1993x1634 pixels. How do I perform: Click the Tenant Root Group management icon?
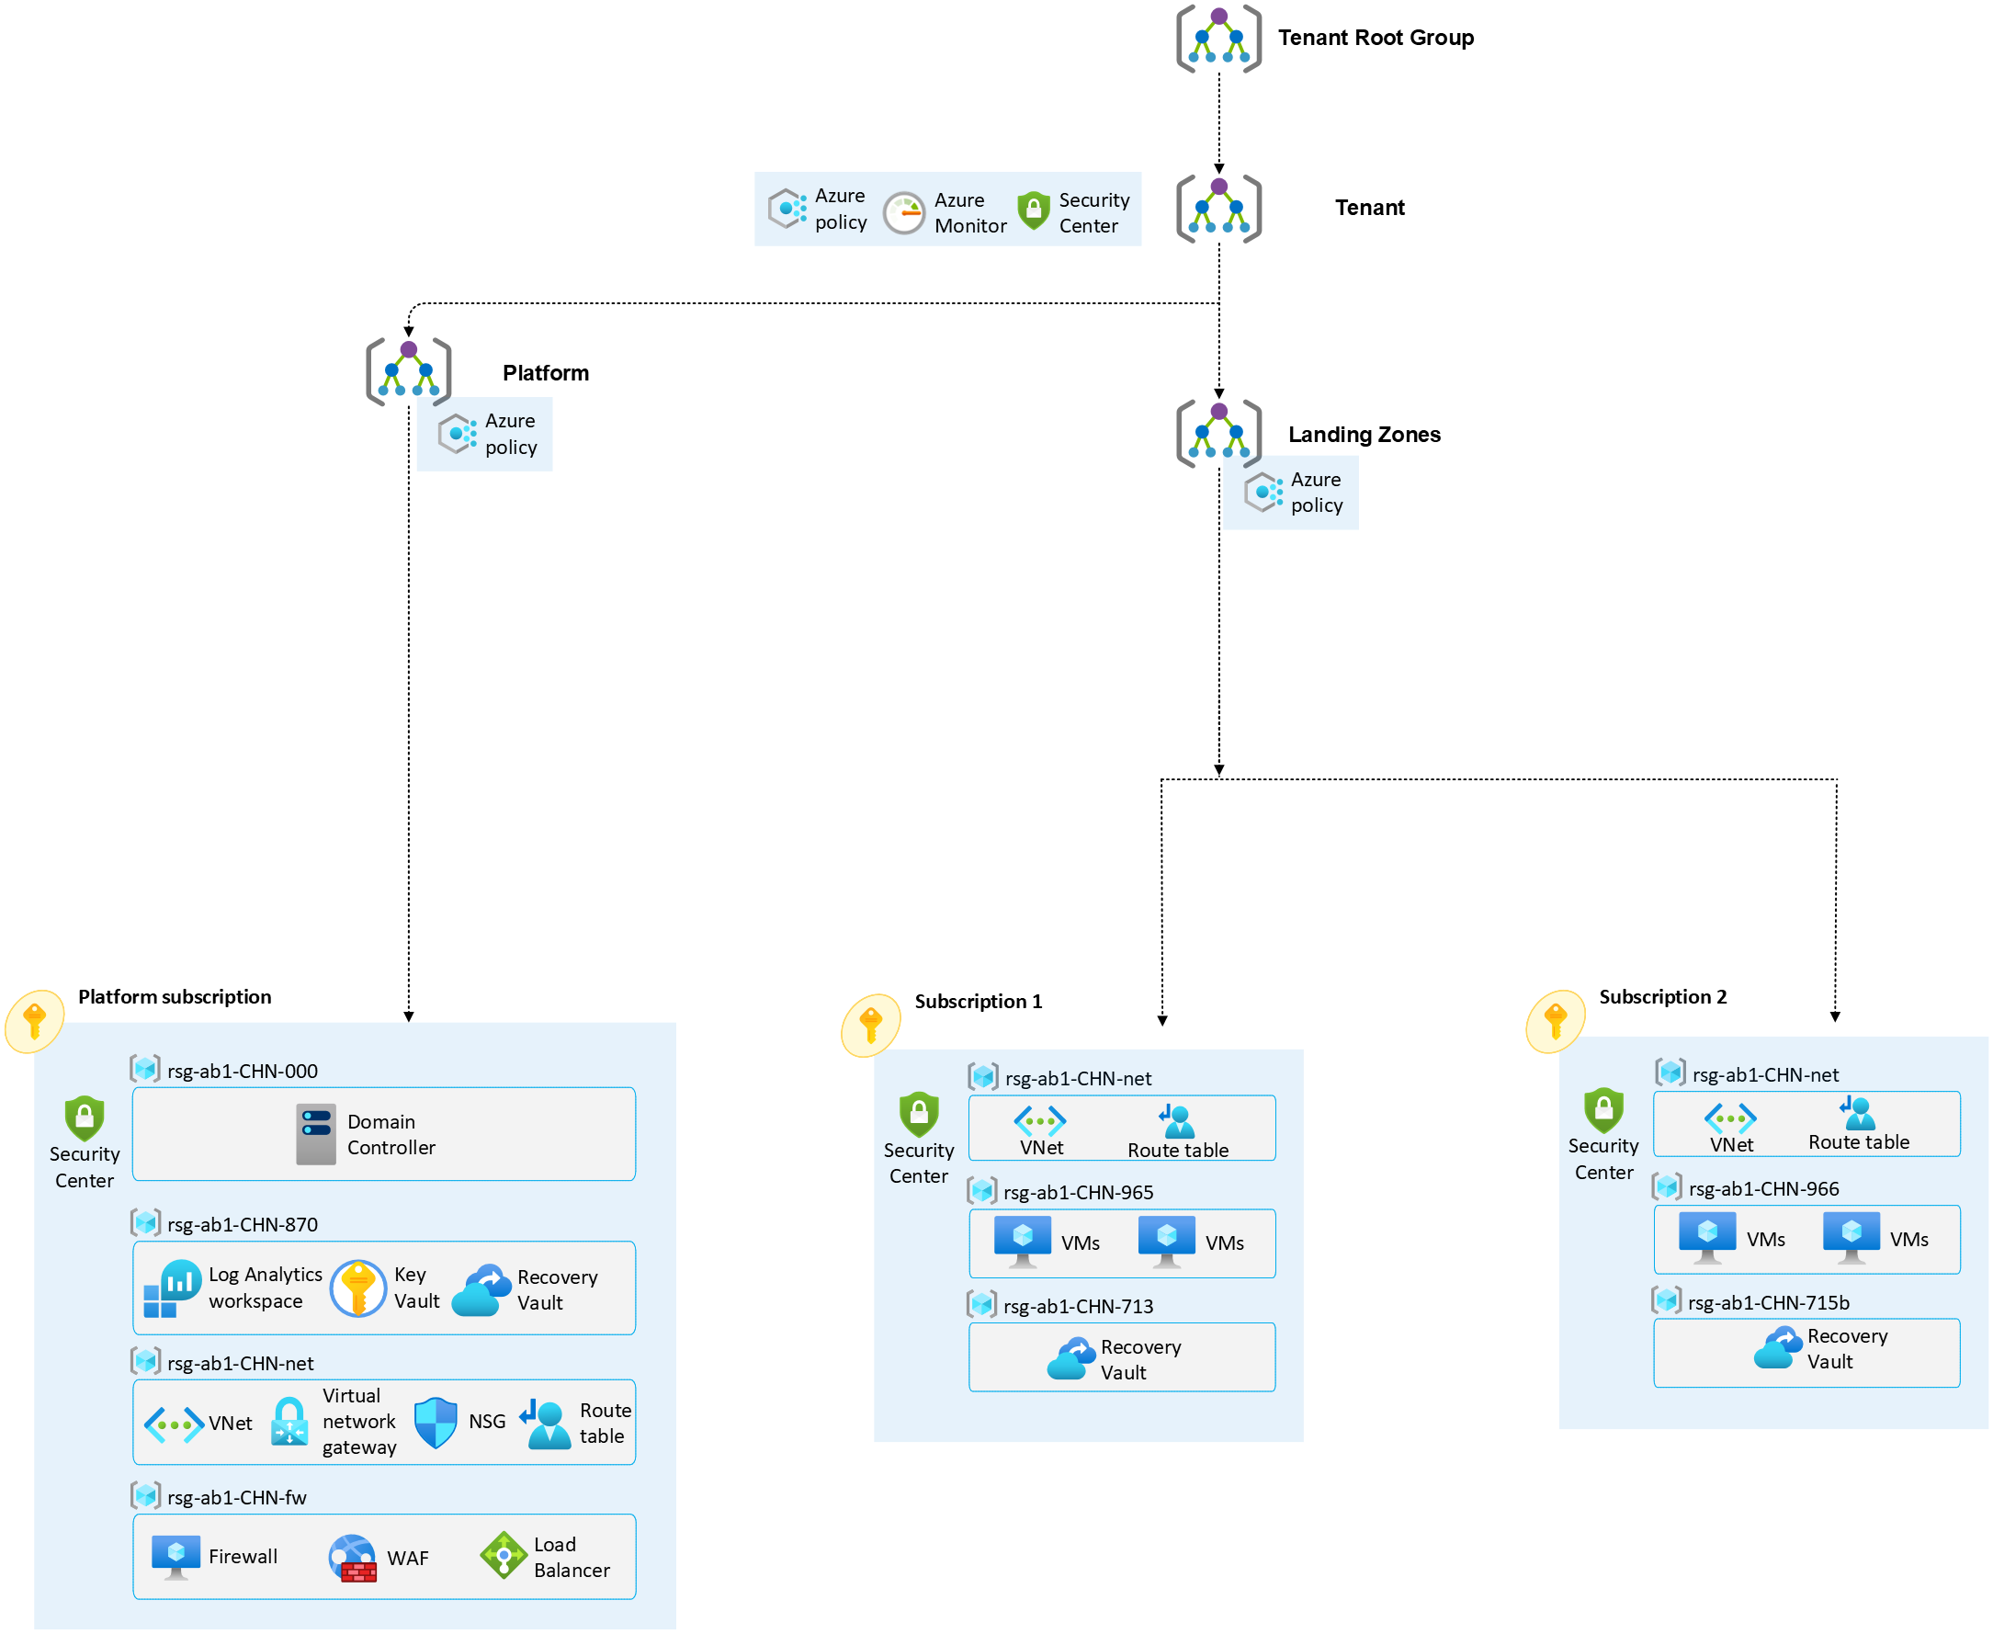click(x=1217, y=39)
